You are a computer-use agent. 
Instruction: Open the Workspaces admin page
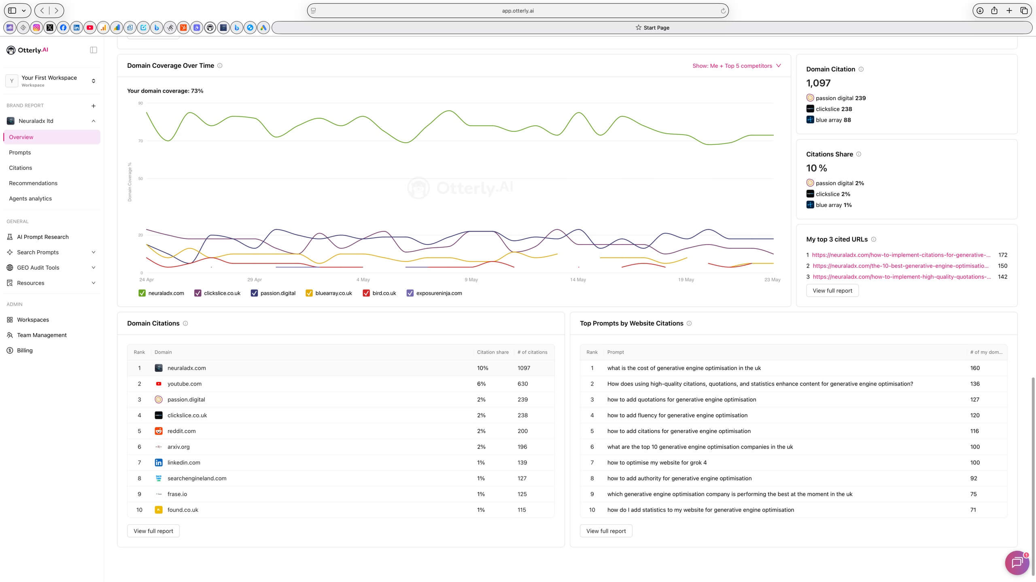33,320
